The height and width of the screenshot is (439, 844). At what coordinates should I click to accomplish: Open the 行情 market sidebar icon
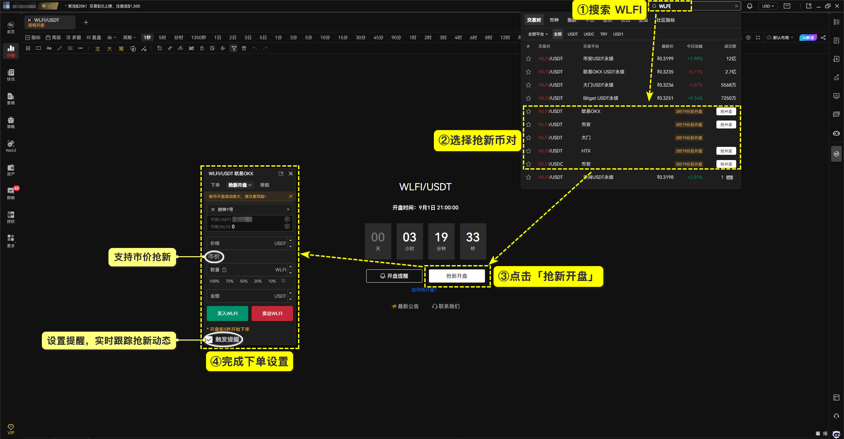11,51
